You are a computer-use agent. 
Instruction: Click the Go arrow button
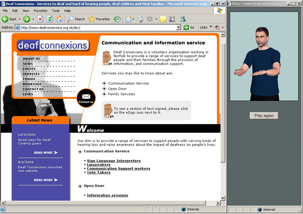tap(186, 27)
